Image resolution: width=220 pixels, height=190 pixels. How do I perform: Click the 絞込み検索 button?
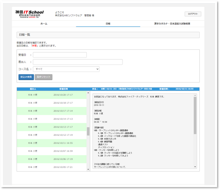pyautogui.click(x=26, y=77)
